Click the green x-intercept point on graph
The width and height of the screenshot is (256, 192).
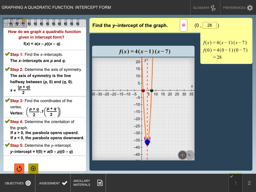click(x=152, y=90)
